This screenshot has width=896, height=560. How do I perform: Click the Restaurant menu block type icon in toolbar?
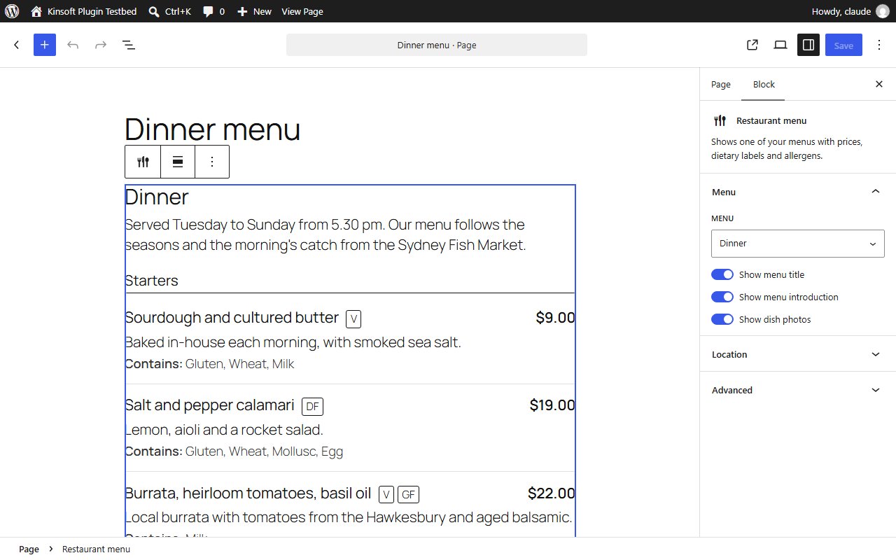(143, 162)
